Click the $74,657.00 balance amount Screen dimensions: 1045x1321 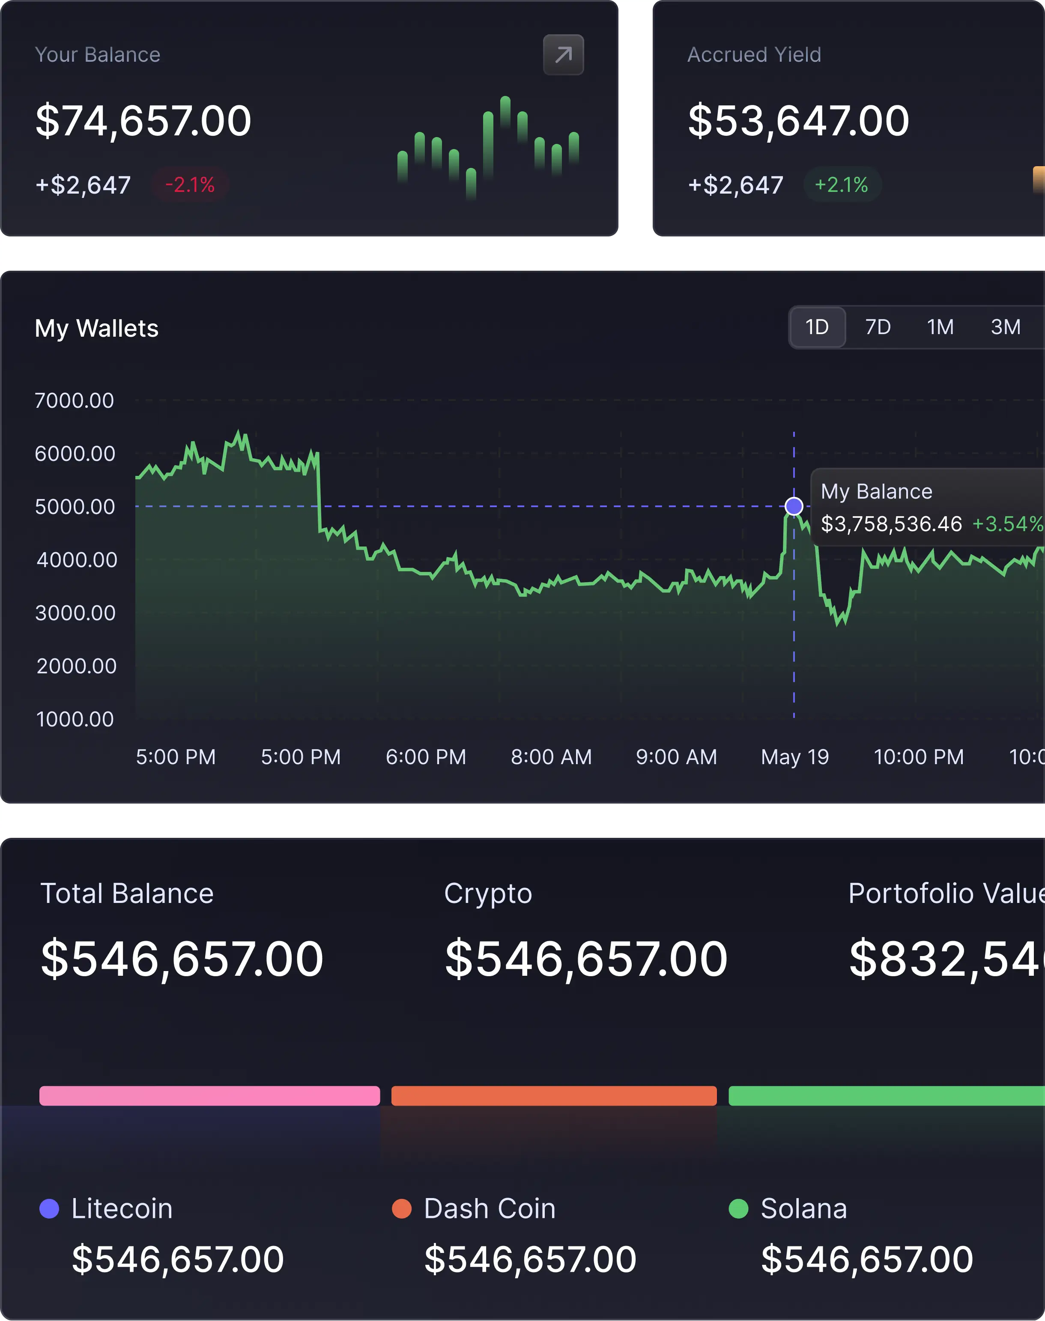coord(143,120)
